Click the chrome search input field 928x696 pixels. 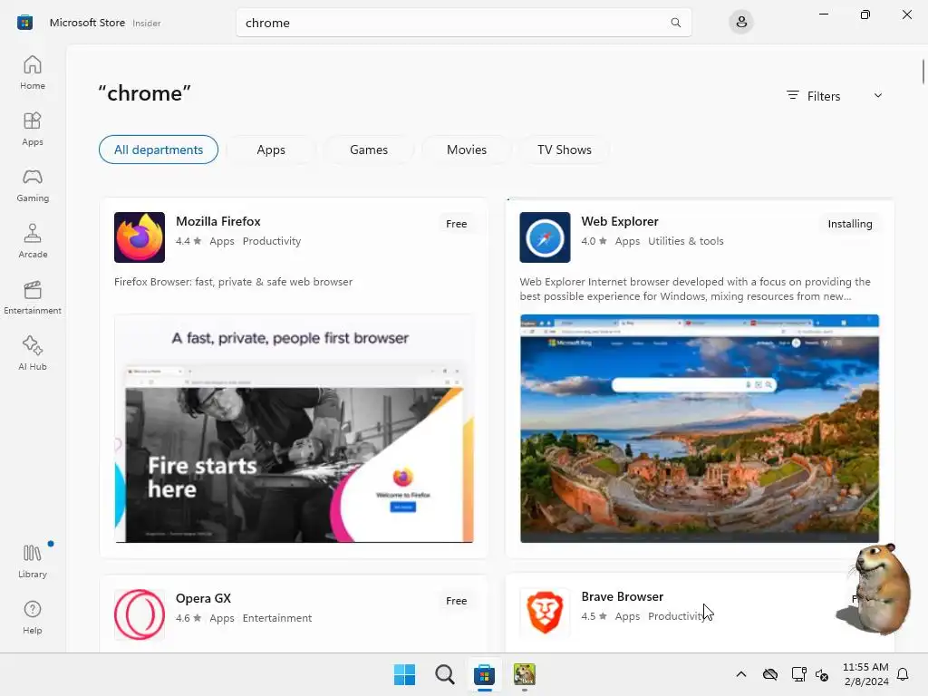pyautogui.click(x=463, y=23)
